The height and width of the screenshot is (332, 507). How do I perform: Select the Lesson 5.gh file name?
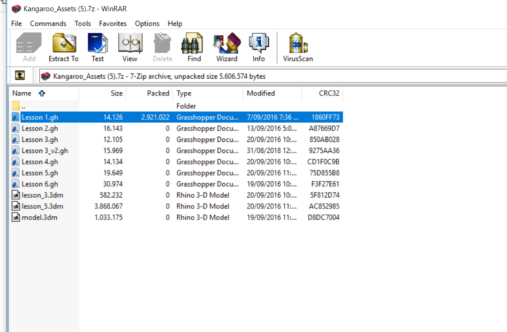coord(40,173)
